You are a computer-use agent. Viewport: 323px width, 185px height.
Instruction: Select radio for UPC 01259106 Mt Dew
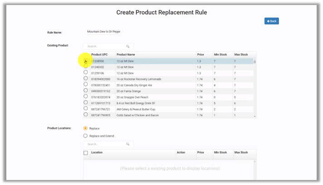tap(86, 72)
